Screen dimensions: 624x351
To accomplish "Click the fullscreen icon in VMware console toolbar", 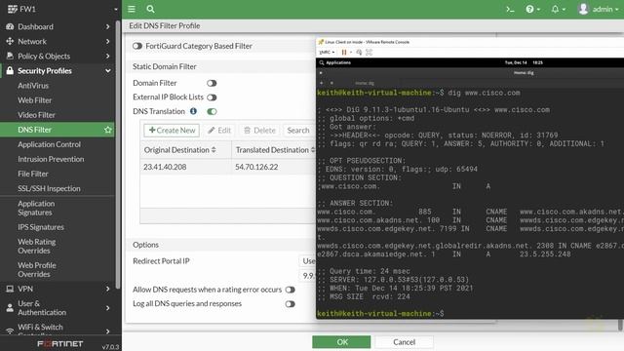I will click(369, 52).
